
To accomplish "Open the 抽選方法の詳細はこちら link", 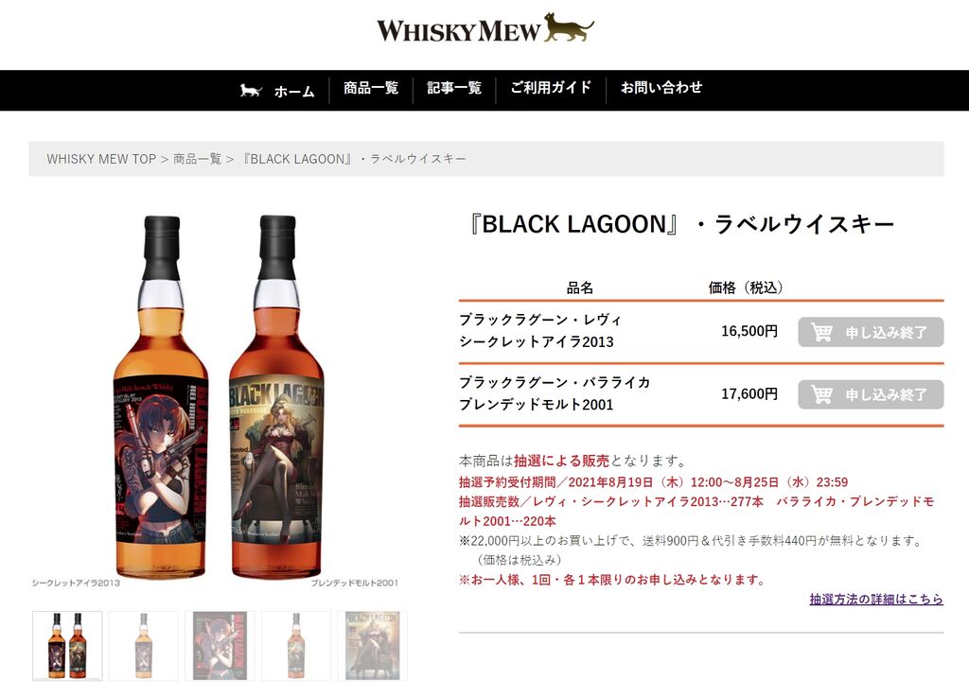I will [x=876, y=599].
